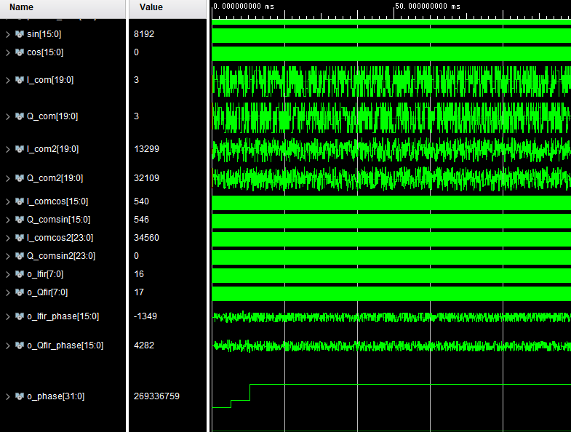This screenshot has width=571, height=432.
Task: Click the 0.000000000 ms ruler label
Action: [x=244, y=7]
